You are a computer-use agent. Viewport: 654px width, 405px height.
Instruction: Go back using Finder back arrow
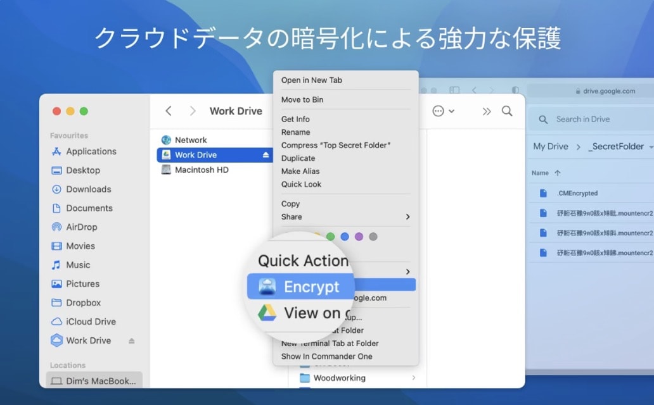tap(169, 111)
